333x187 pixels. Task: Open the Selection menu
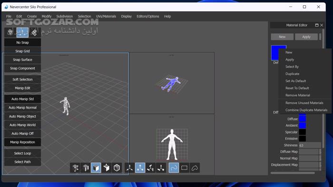pos(84,16)
